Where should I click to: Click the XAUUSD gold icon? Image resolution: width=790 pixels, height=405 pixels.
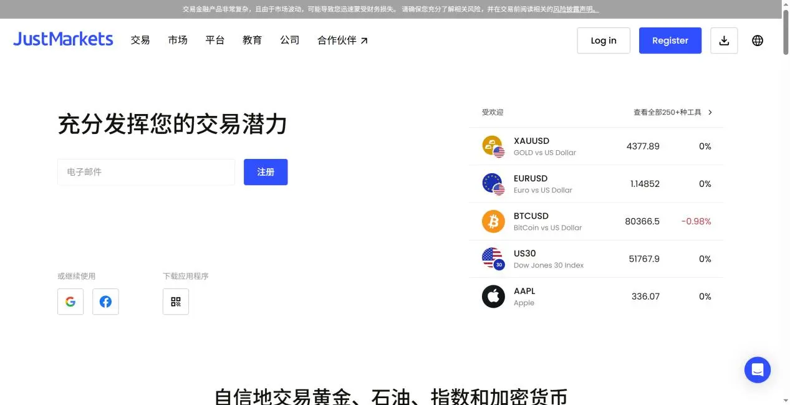(493, 146)
